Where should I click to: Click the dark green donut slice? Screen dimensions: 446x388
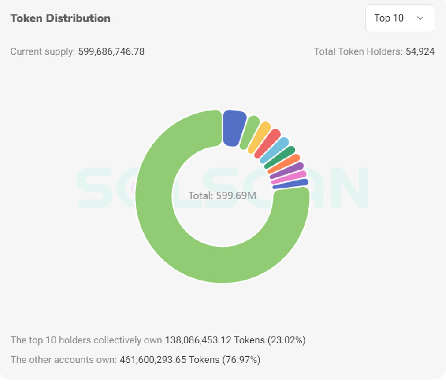pos(281,157)
